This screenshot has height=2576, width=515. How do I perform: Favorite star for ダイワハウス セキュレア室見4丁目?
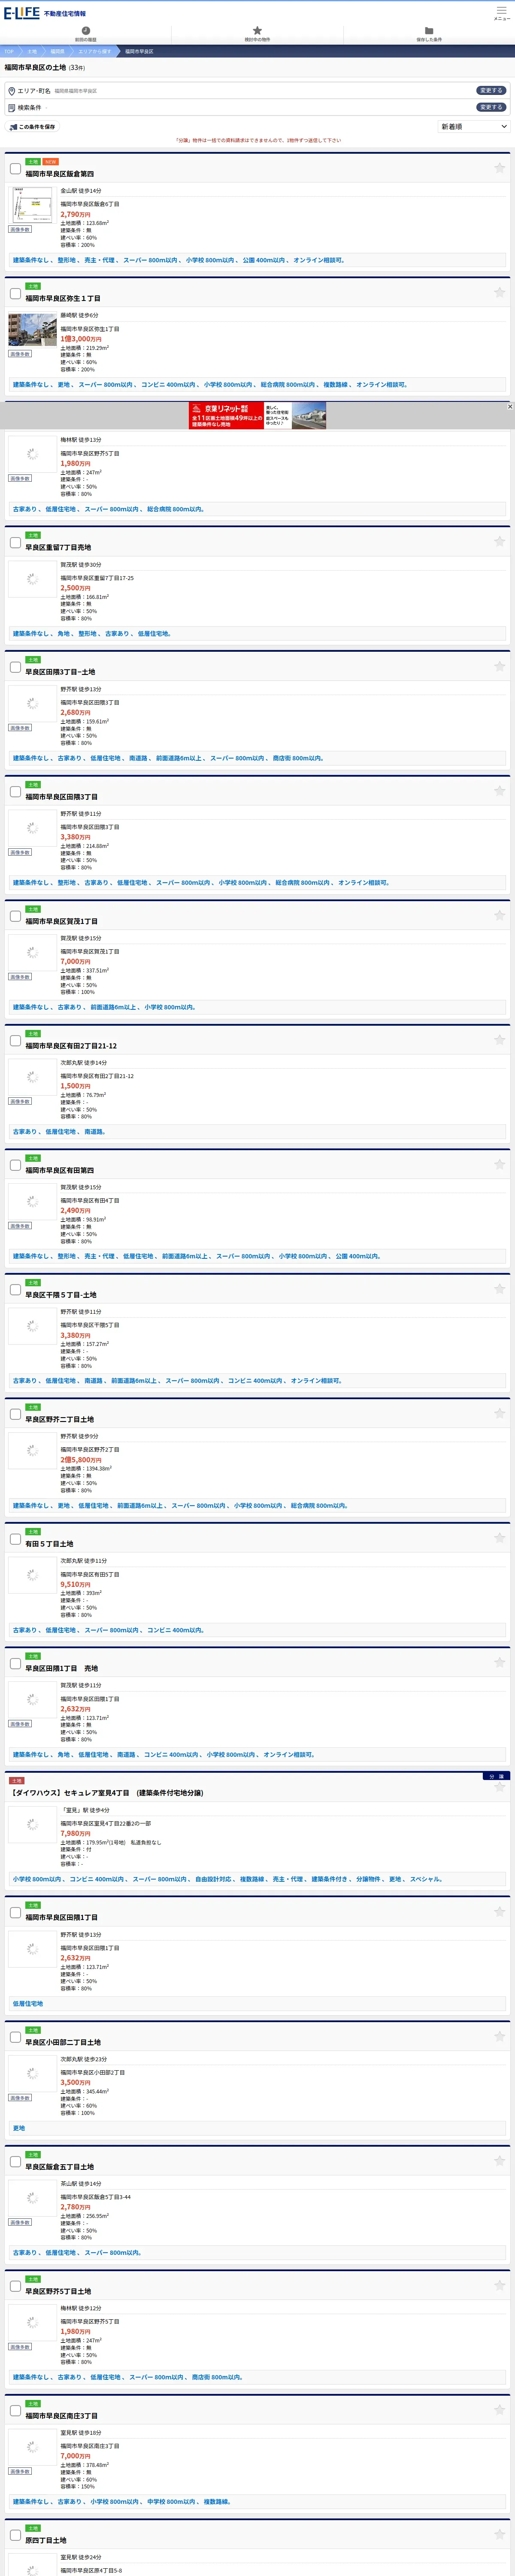499,1787
